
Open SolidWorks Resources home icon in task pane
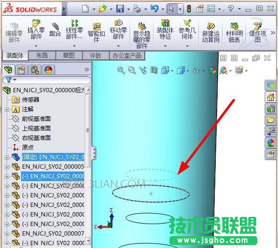[270, 97]
